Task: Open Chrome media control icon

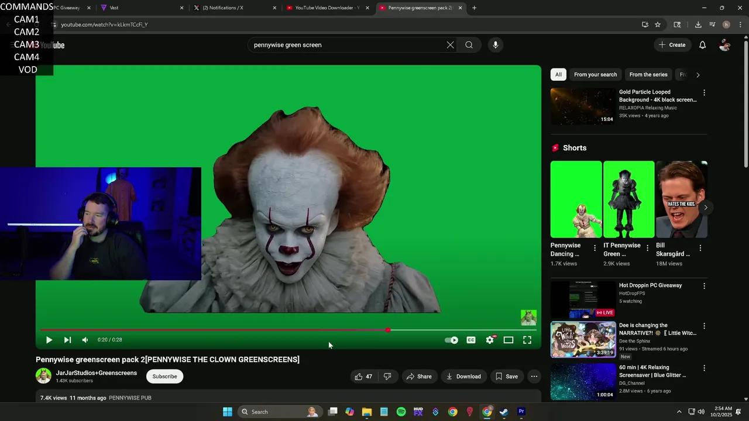Action: click(712, 25)
